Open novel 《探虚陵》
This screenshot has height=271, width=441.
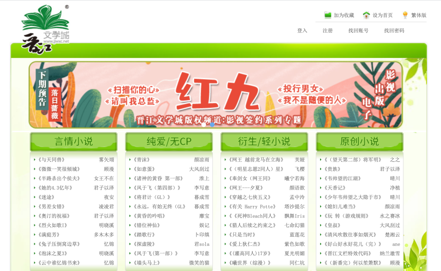click(144, 244)
